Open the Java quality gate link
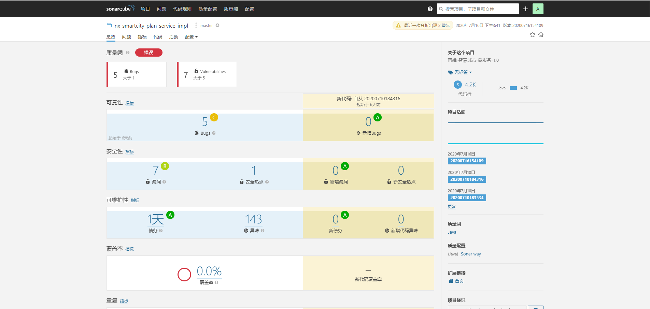 point(452,232)
